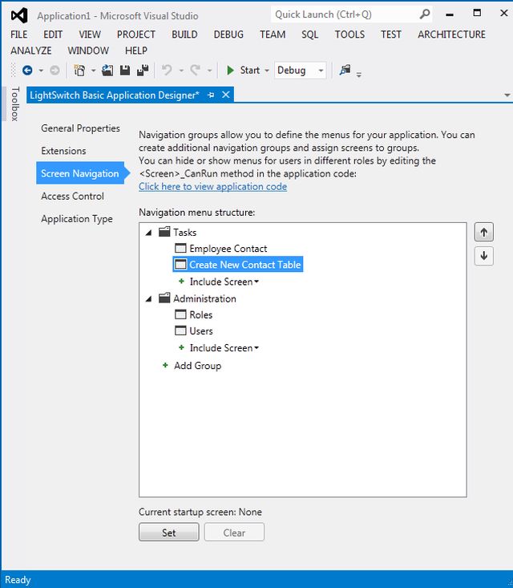
Task: Click the Clear startup screen button
Action: click(x=234, y=533)
